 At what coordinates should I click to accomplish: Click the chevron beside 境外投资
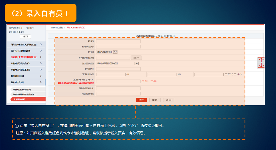click(41, 82)
